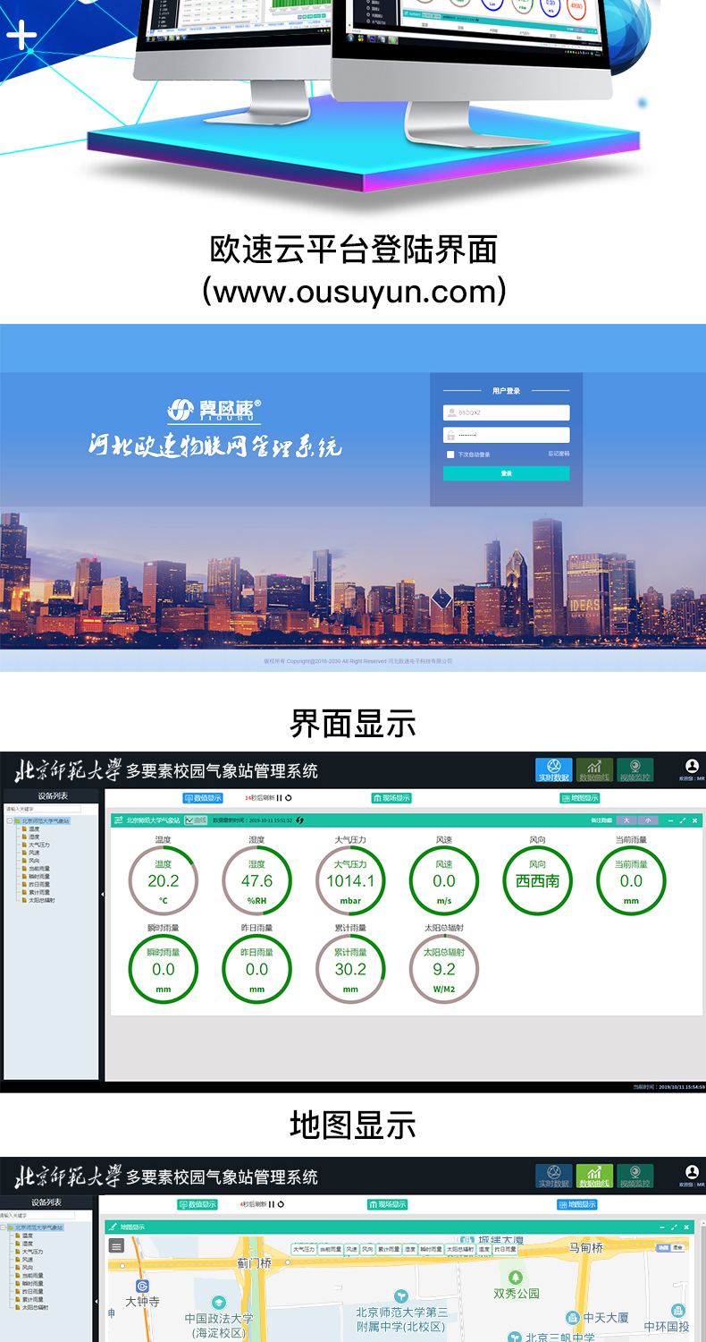Select 数据曲线 icon in the gauge dashboard header

[594, 770]
